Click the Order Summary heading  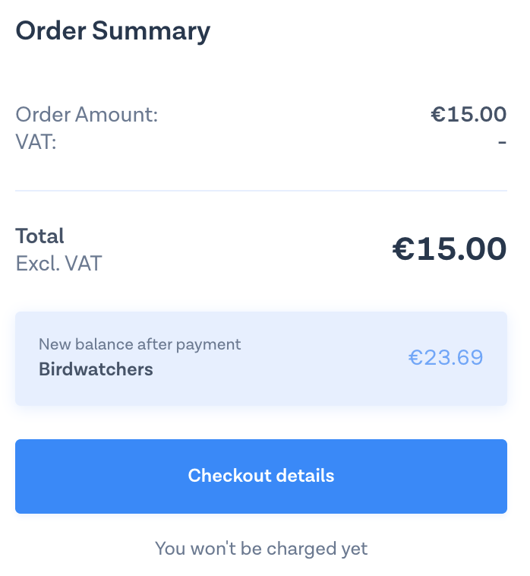[113, 31]
